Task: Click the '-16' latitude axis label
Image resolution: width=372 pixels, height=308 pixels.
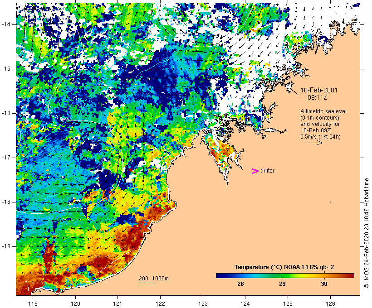Action: coord(6,113)
